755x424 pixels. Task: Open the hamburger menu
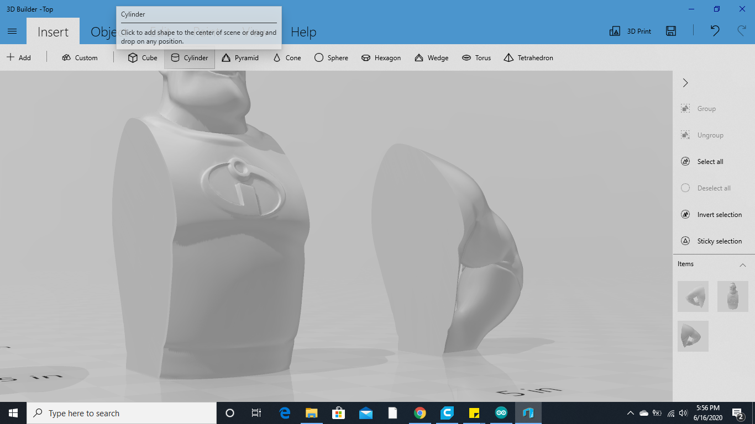tap(12, 31)
